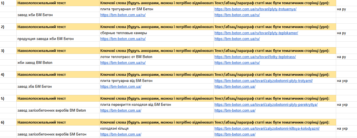Viewport: 357px width, 138px height.
Task: Click the cell 'завод збв БМ Бетон'
Action: pyautogui.click(x=58, y=87)
